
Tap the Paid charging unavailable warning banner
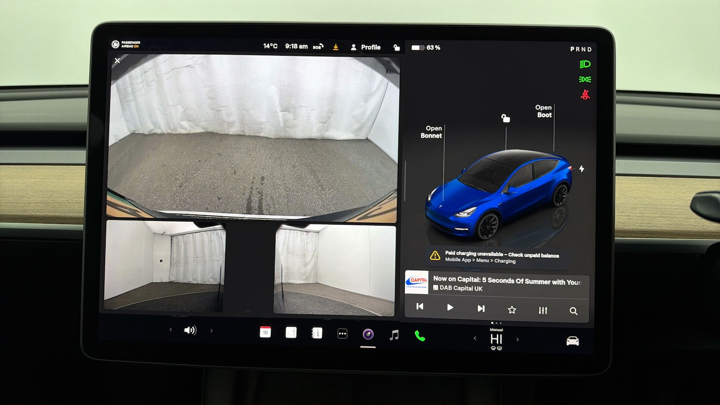pos(498,258)
